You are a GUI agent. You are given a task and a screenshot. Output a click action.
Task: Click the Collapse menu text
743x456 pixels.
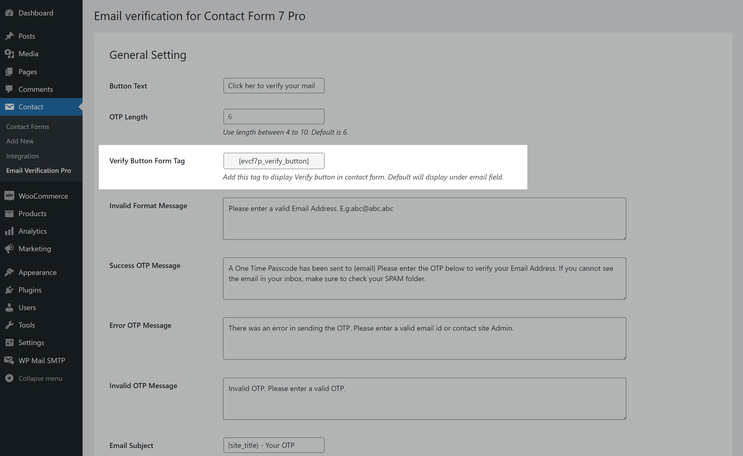coord(40,378)
